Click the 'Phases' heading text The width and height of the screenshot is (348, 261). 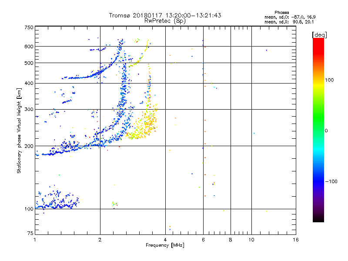click(x=281, y=13)
